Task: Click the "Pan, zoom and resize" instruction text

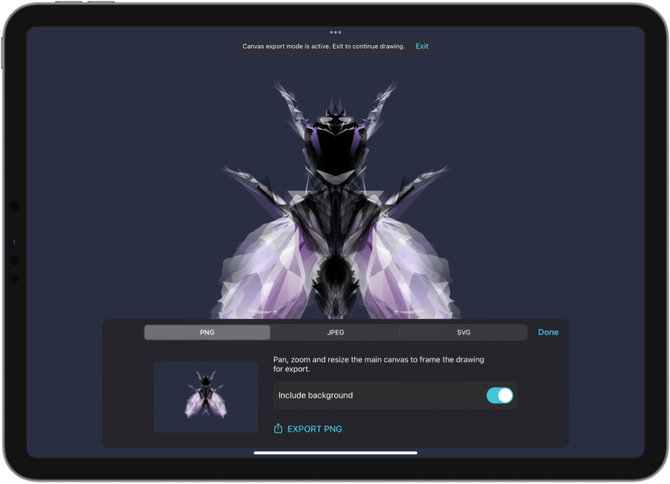Action: [x=379, y=364]
